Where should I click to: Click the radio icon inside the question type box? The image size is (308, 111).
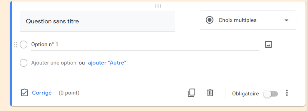tap(209, 20)
